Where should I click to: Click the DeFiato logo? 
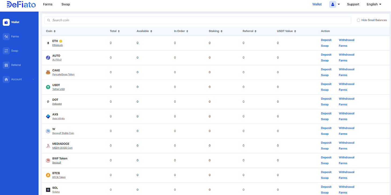[21, 4]
